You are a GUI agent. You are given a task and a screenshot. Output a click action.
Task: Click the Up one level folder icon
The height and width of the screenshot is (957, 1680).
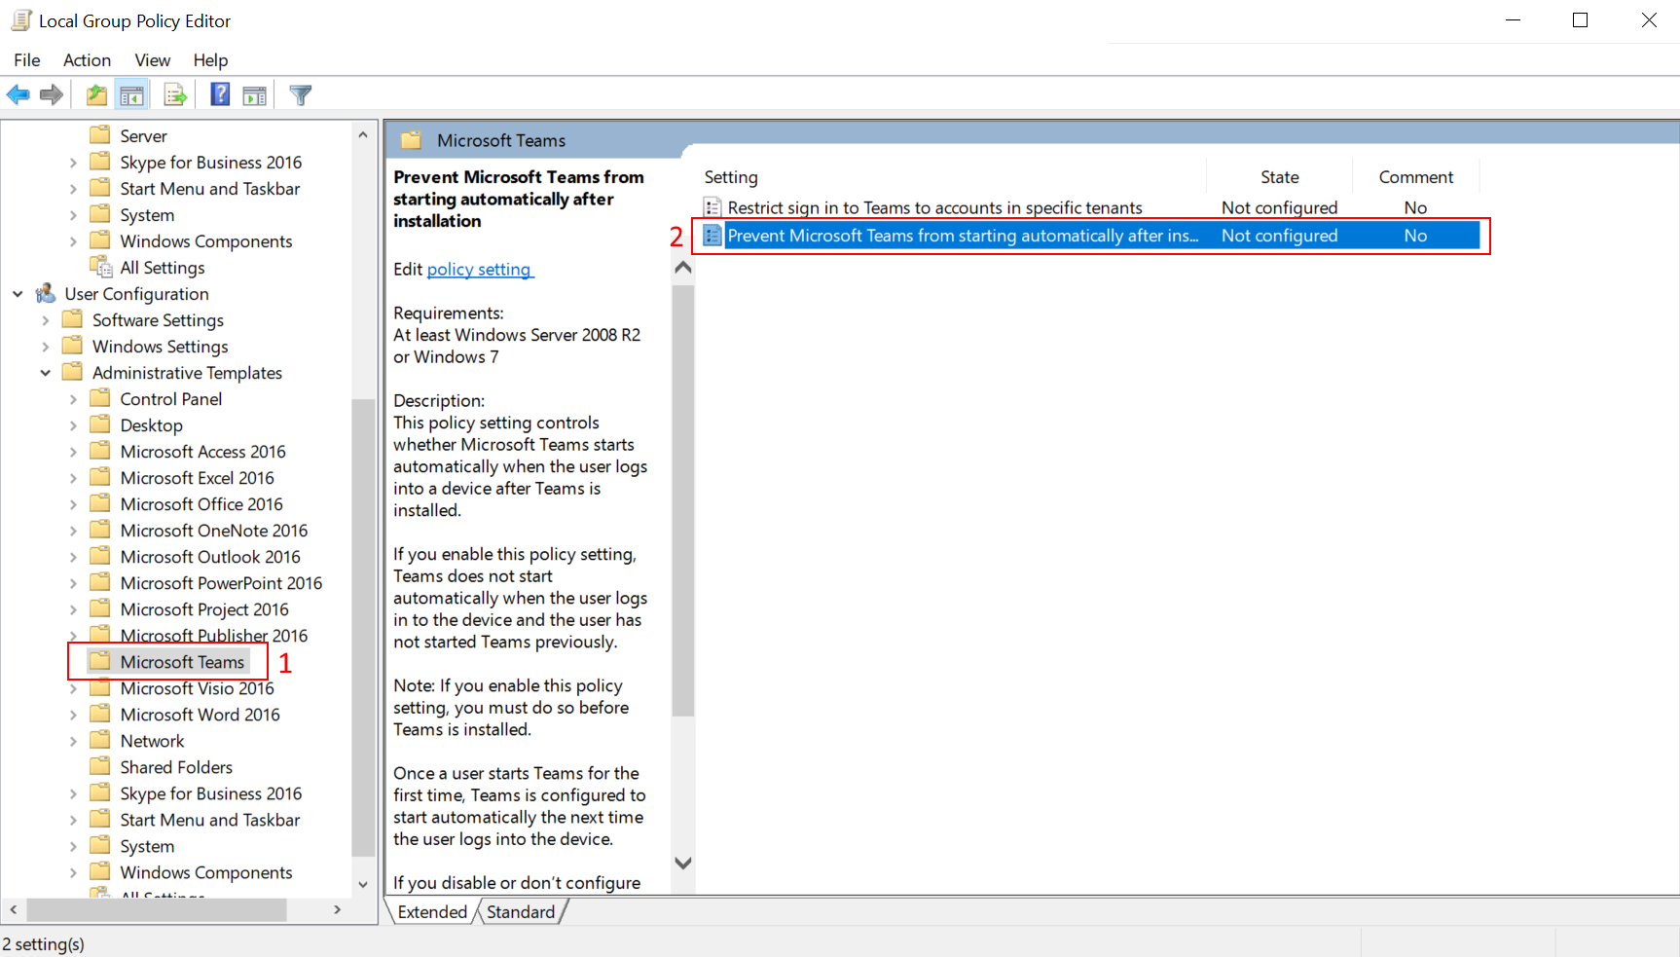pos(96,94)
